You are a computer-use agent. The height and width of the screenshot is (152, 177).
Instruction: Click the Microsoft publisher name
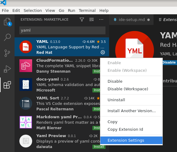46,90
